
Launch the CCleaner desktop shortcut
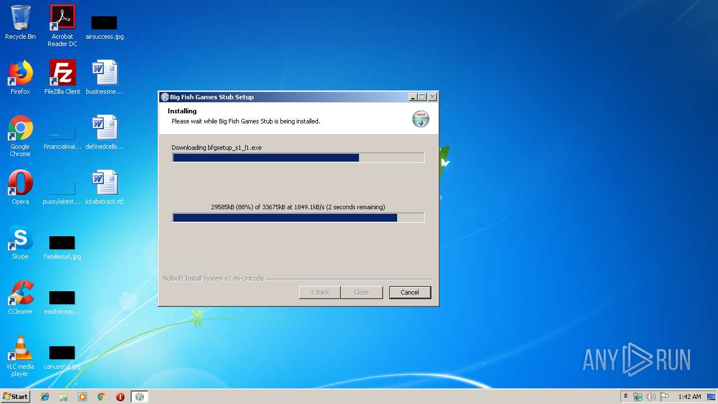tap(20, 297)
